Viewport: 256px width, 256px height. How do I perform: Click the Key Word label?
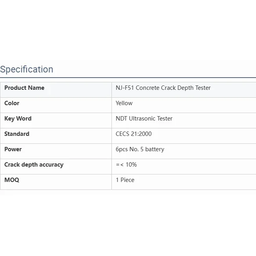tap(18, 119)
